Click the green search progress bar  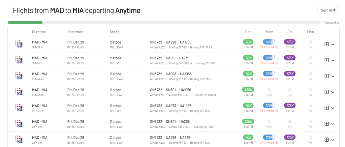(25, 23)
